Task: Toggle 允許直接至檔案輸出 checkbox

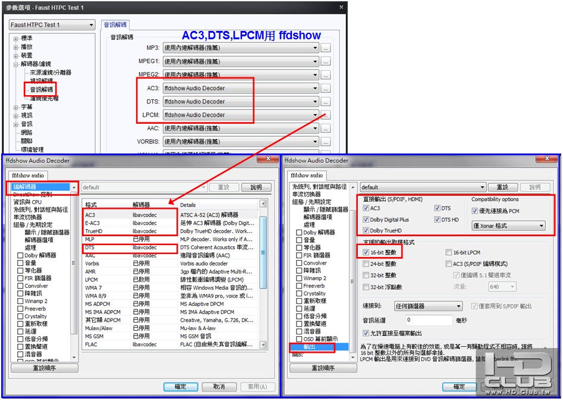Action: pyautogui.click(x=366, y=333)
